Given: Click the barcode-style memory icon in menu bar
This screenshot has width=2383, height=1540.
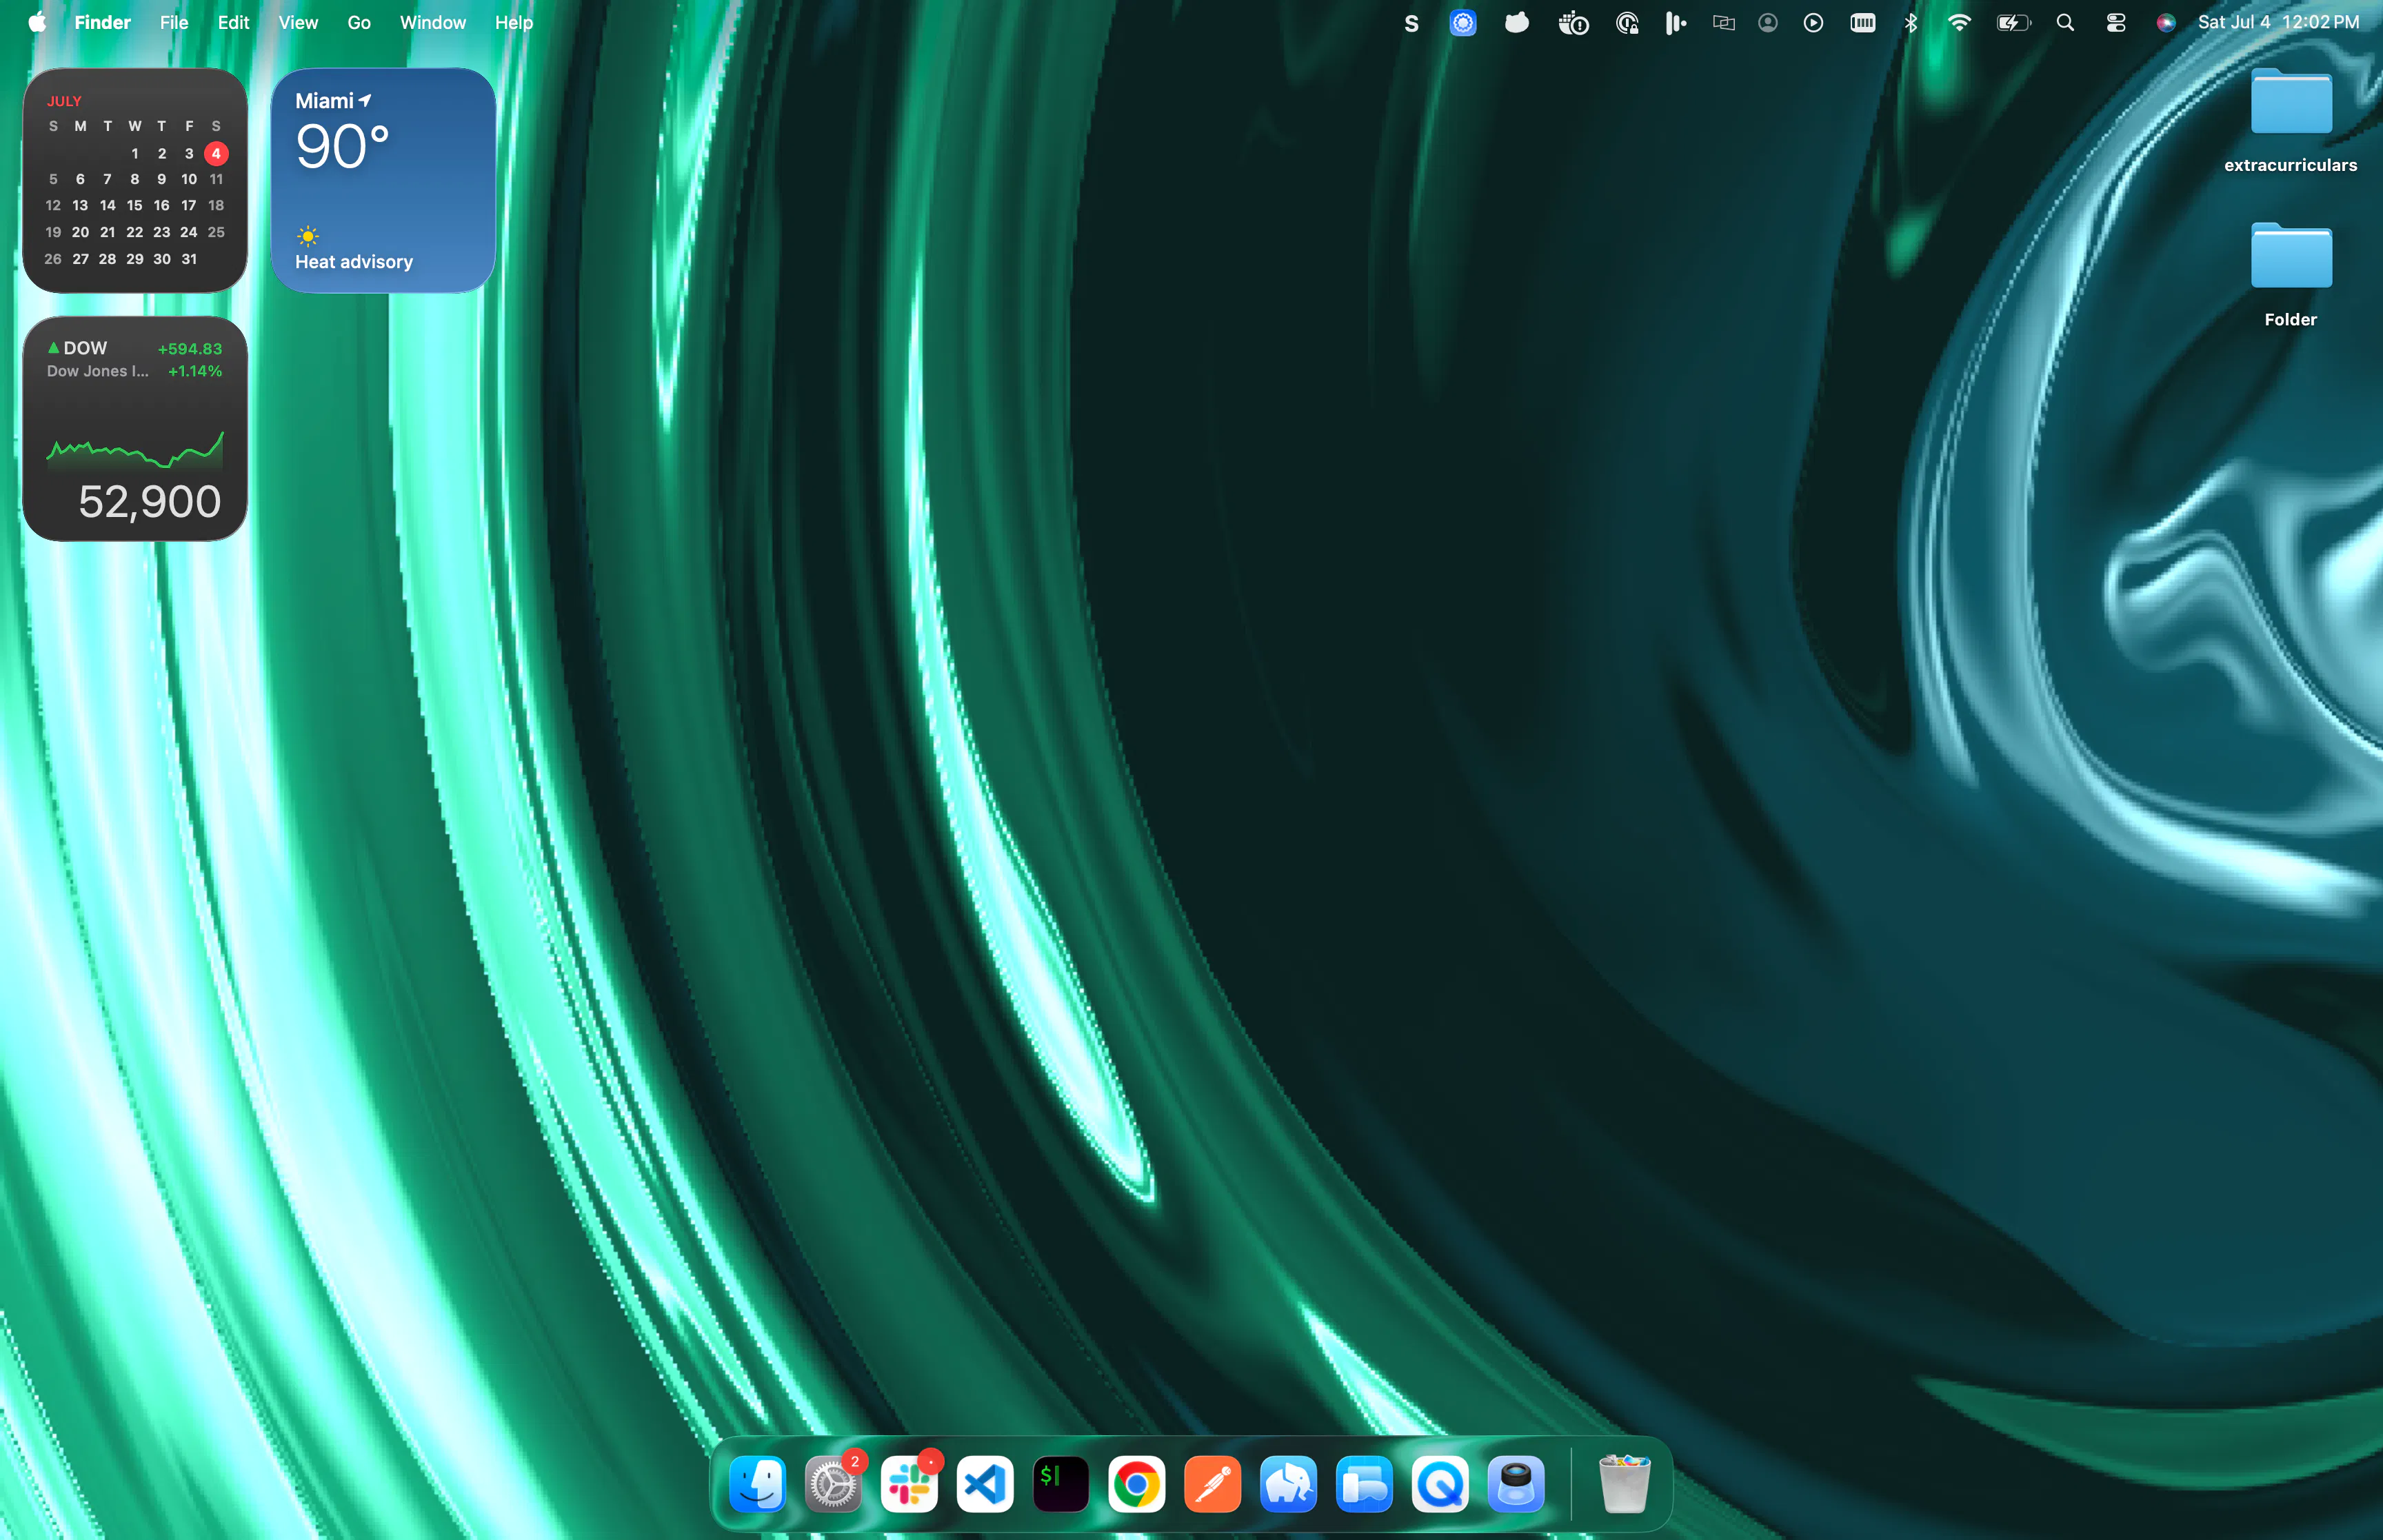Looking at the screenshot, I should pos(1863,23).
